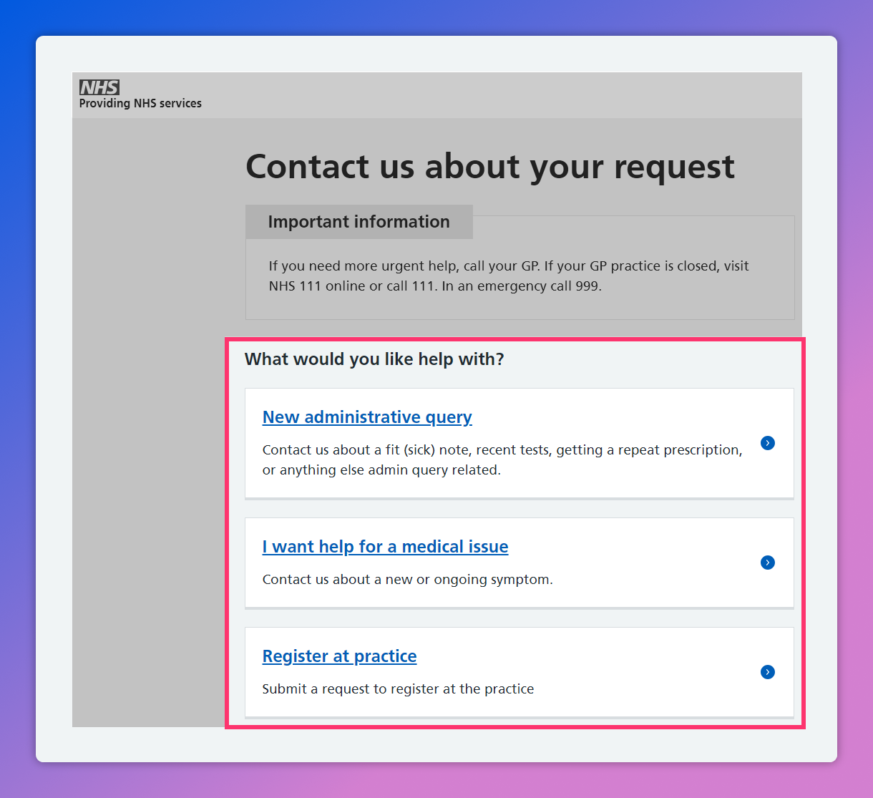Click the Important information label
This screenshot has height=798, width=873.
pos(359,222)
